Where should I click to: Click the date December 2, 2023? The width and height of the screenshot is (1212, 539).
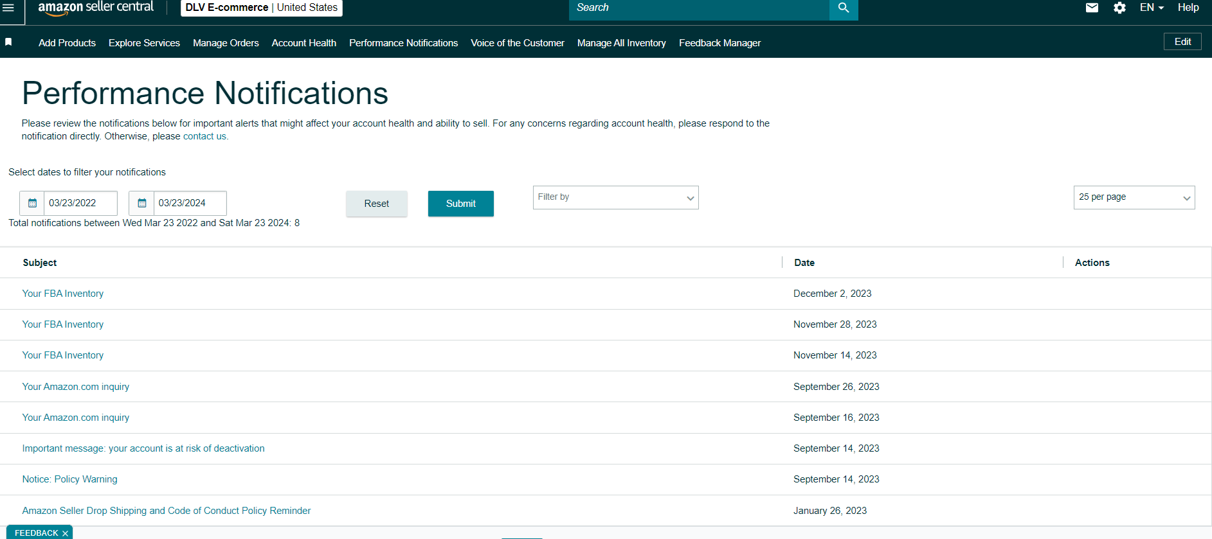click(833, 294)
